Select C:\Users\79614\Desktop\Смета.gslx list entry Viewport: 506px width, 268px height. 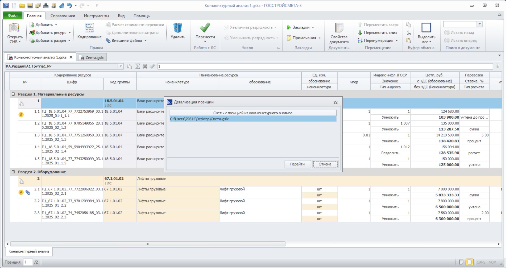253,119
